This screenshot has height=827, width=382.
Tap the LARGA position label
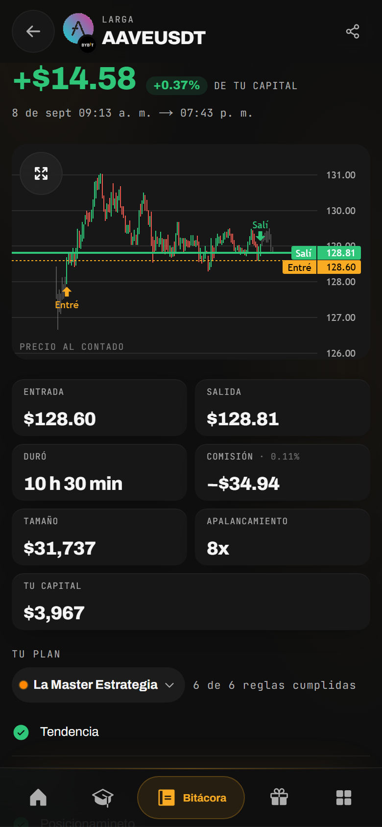(118, 20)
